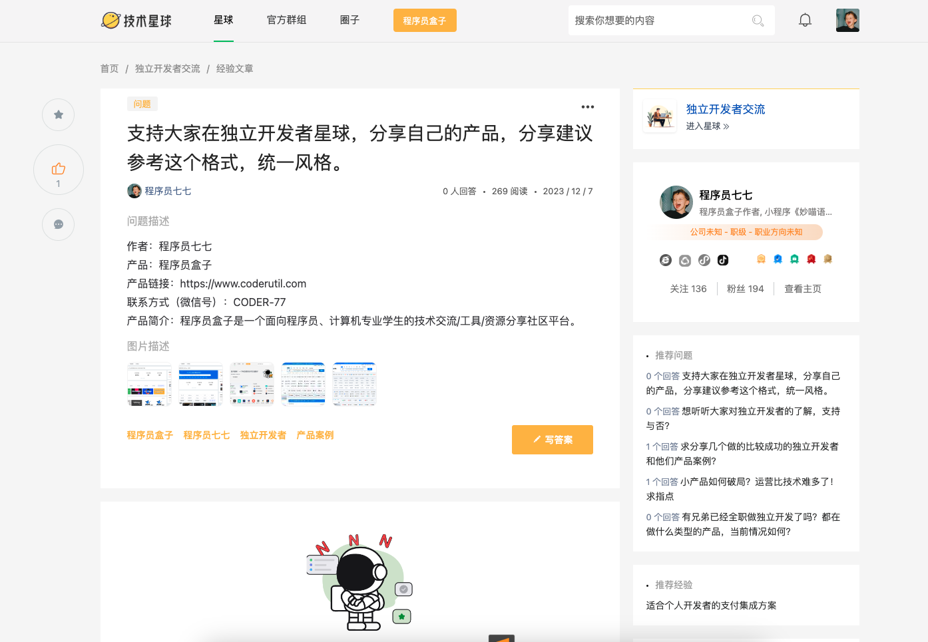
Task: Click 查看主页 link
Action: pyautogui.click(x=803, y=289)
